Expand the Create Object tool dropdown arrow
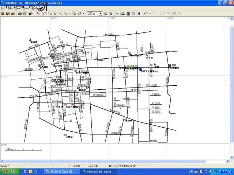Screen dimensions: 234x175 click(70, 13)
